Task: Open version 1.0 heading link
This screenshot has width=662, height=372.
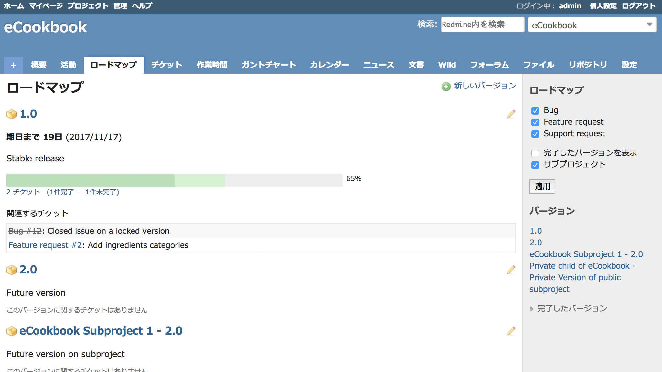Action: 28,114
